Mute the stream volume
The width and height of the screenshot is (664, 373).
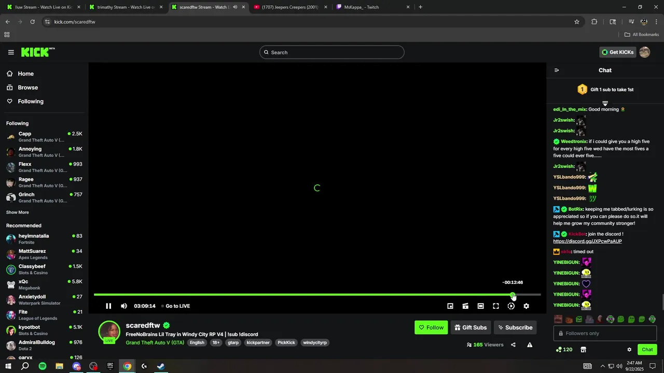tap(124, 306)
